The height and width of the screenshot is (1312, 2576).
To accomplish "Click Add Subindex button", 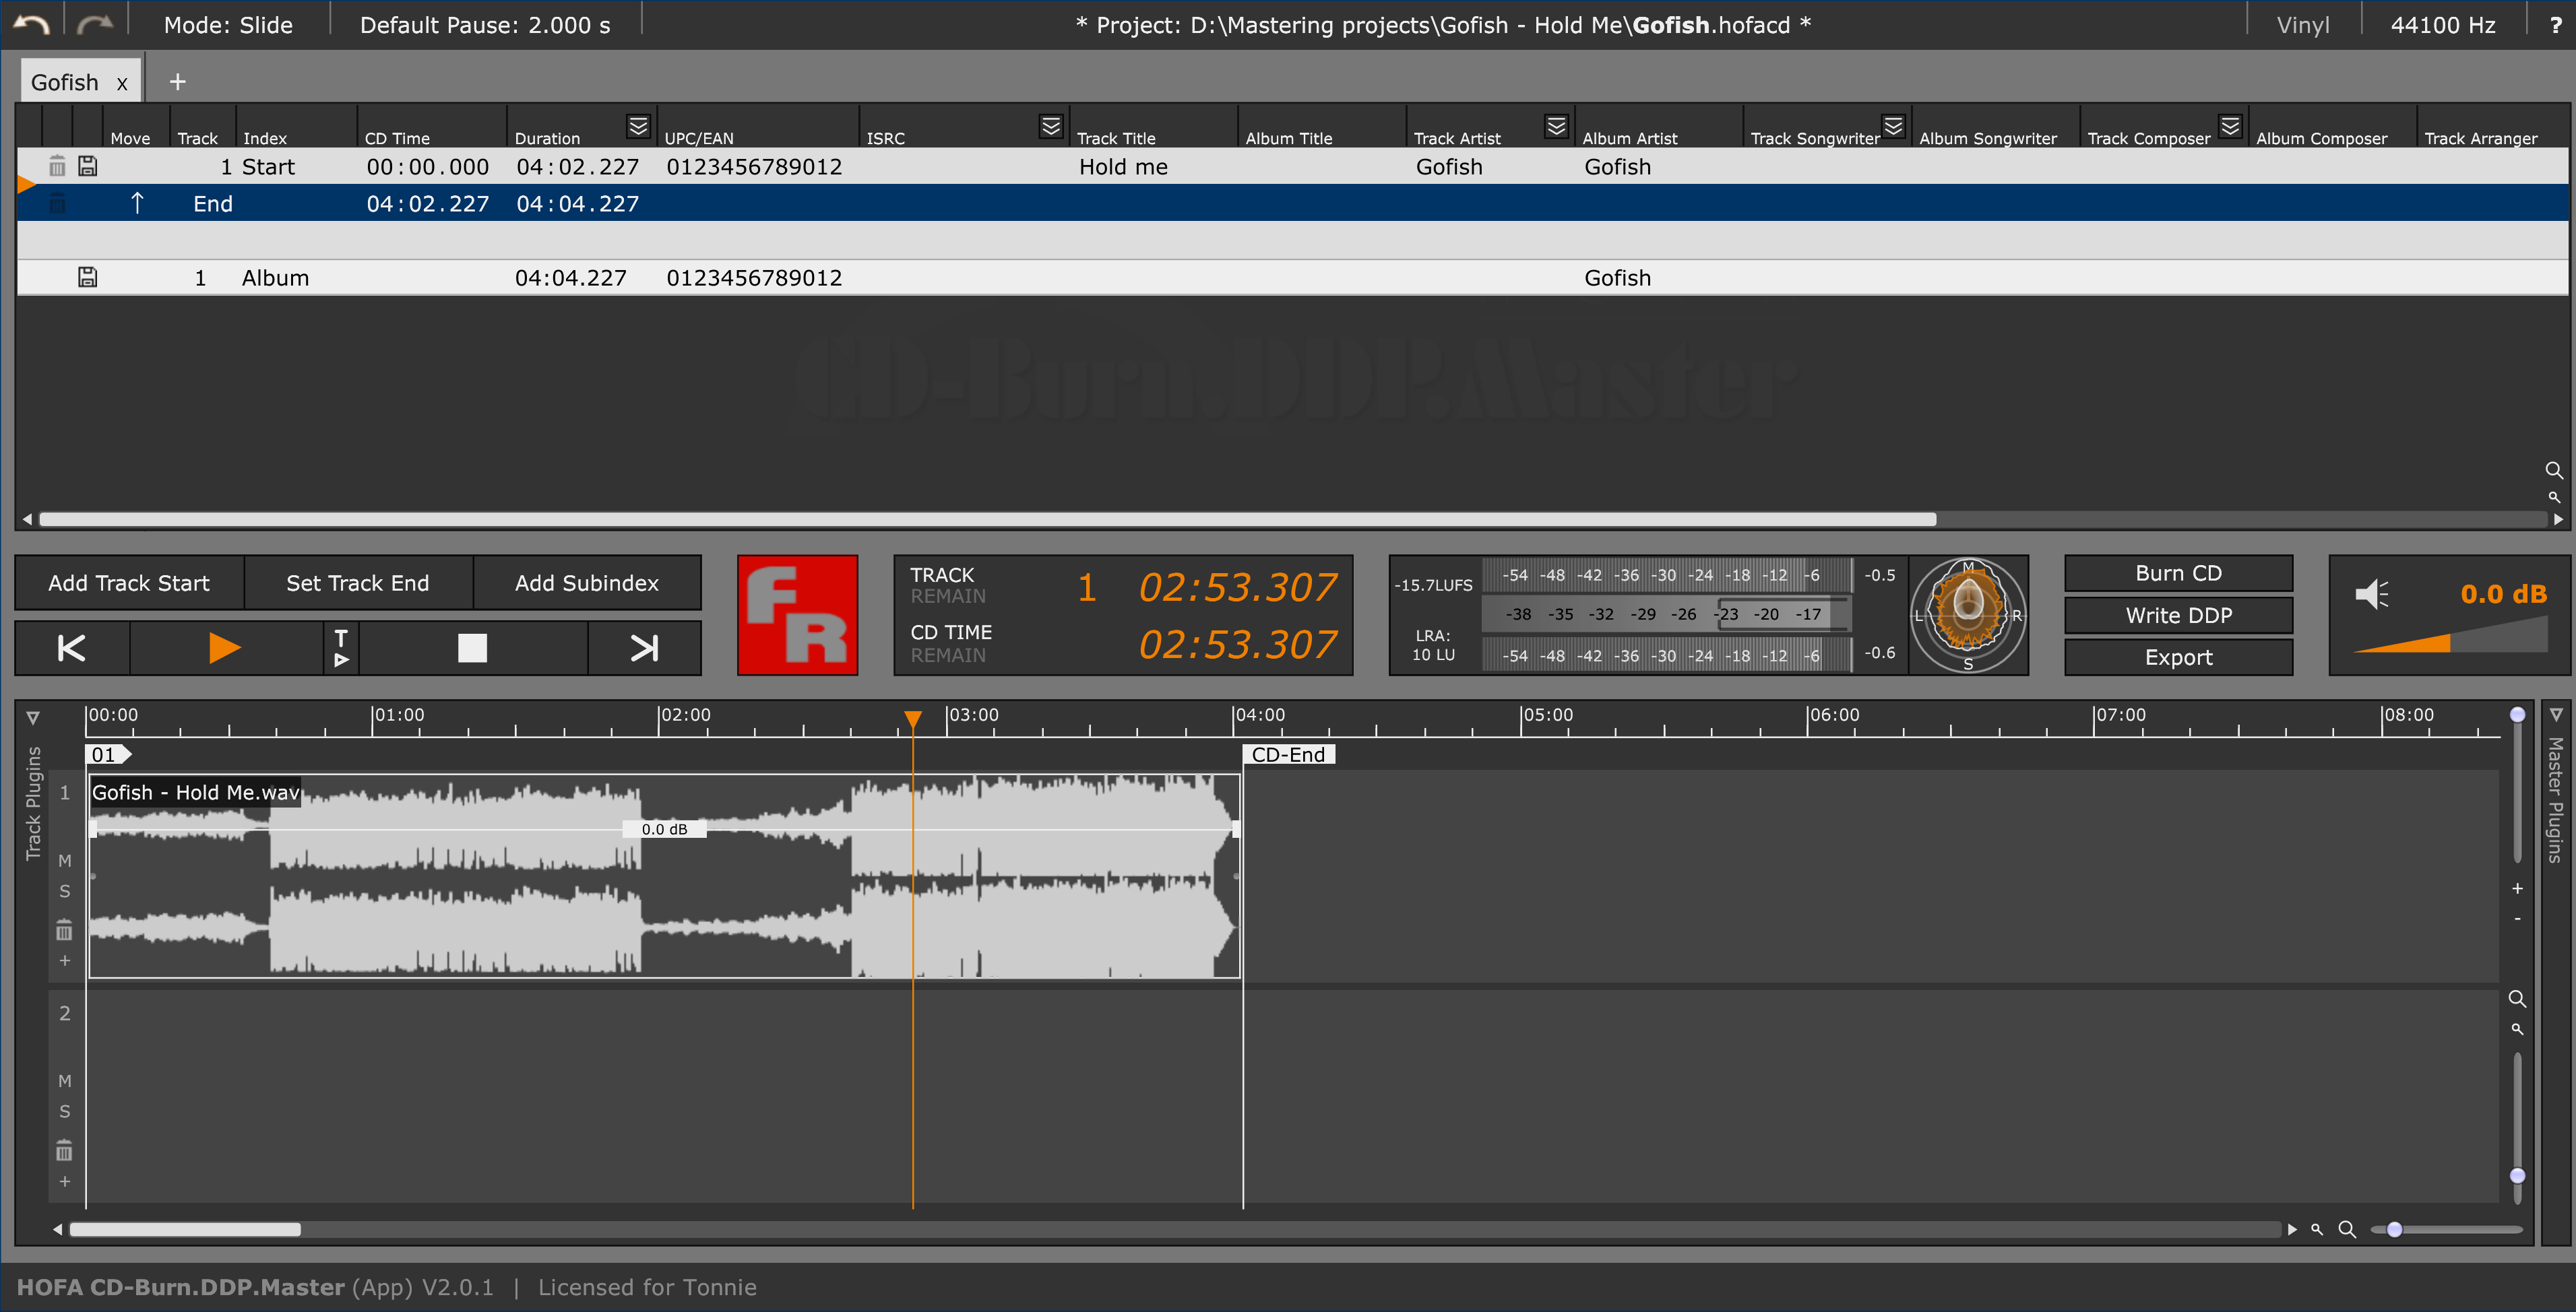I will (x=587, y=583).
